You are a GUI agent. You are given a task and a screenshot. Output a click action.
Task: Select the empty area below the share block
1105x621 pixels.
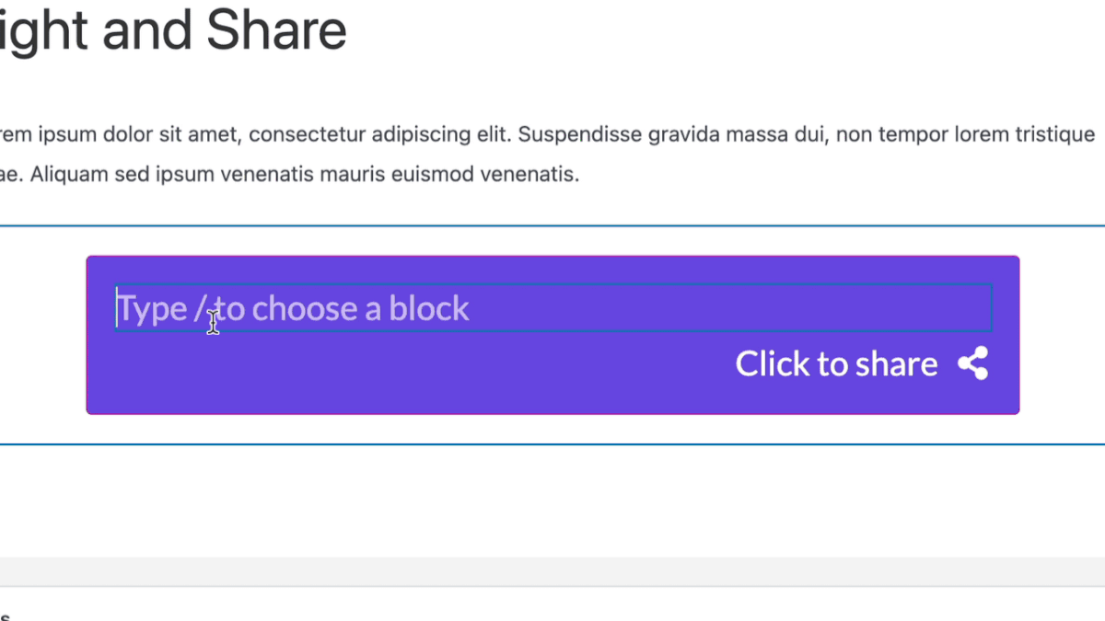point(552,497)
